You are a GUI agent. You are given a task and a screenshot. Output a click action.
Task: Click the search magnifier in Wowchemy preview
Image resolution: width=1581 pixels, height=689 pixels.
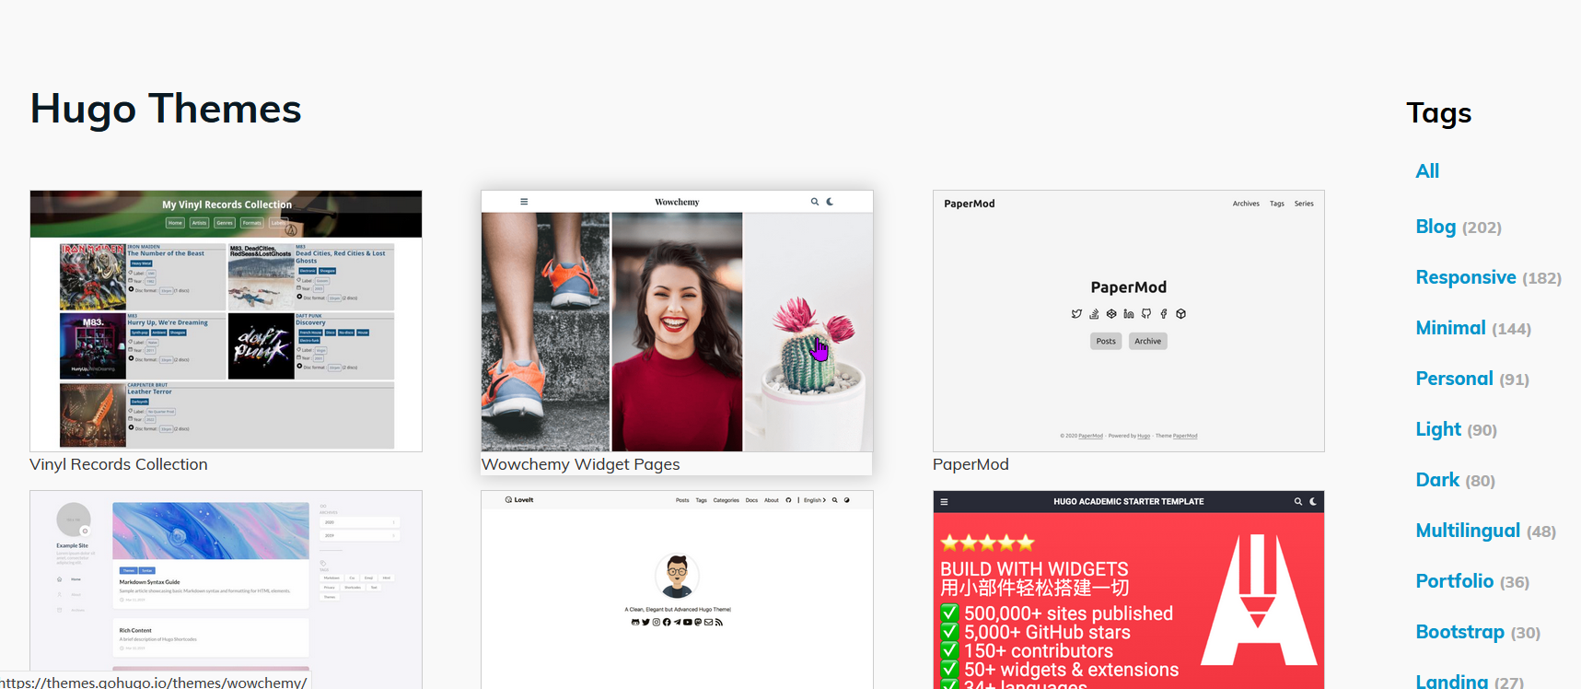point(814,202)
